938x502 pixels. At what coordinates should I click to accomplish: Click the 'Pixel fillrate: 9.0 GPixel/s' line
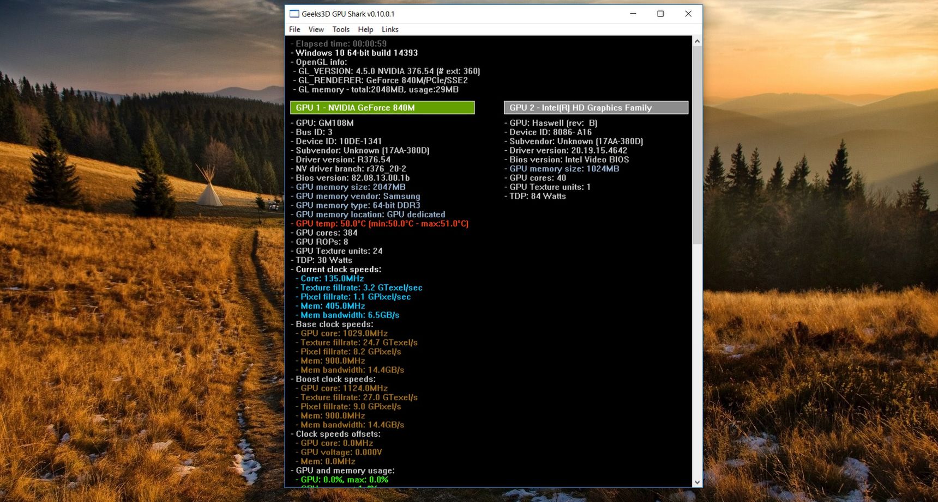348,407
